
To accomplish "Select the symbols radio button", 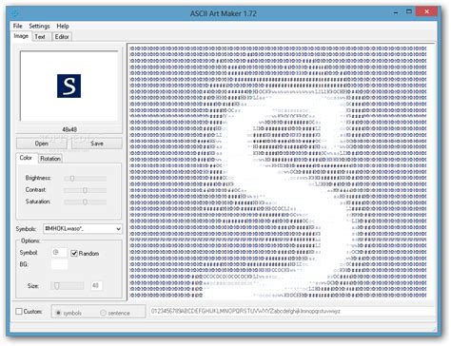I will [58, 313].
